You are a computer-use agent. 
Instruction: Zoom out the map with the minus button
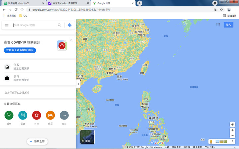pyautogui.click(x=232, y=135)
